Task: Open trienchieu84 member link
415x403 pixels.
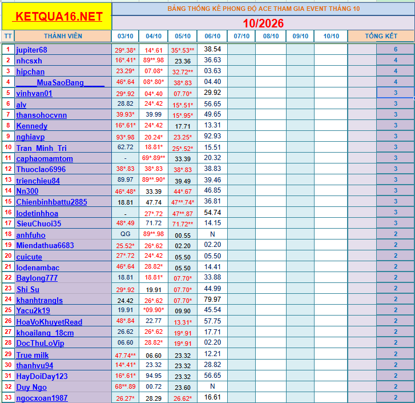Action: (38, 181)
